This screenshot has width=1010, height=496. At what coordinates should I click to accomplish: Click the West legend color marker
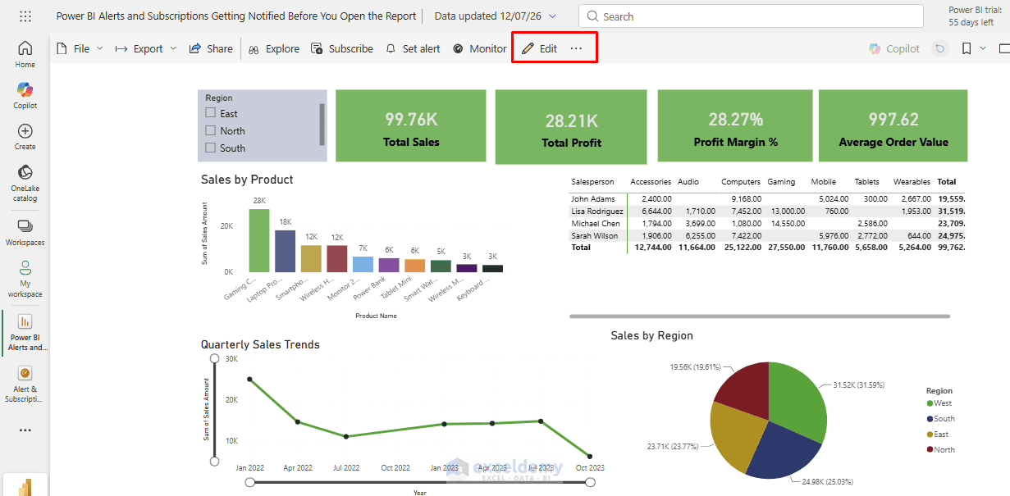930,403
